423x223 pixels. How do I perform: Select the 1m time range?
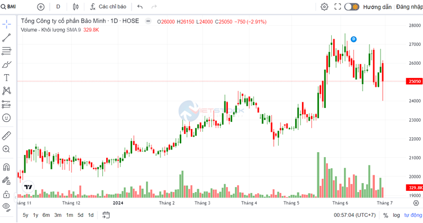click(70, 215)
